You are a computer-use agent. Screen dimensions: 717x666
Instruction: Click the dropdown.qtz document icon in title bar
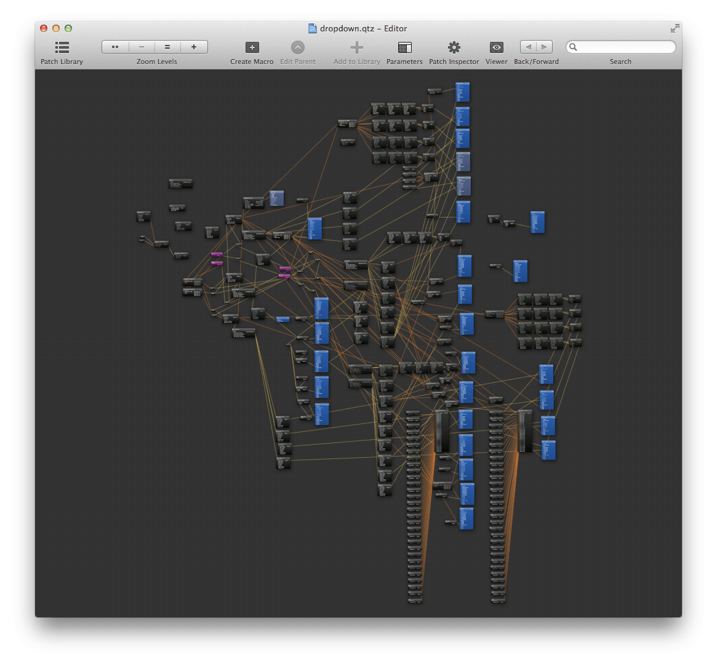tap(313, 28)
